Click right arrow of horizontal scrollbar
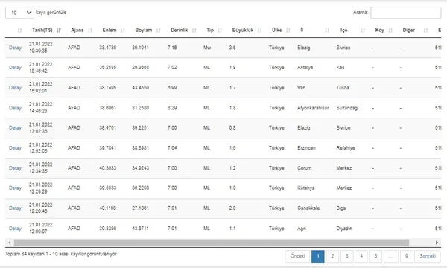Screen dimensions: 447x268 pos(437,243)
